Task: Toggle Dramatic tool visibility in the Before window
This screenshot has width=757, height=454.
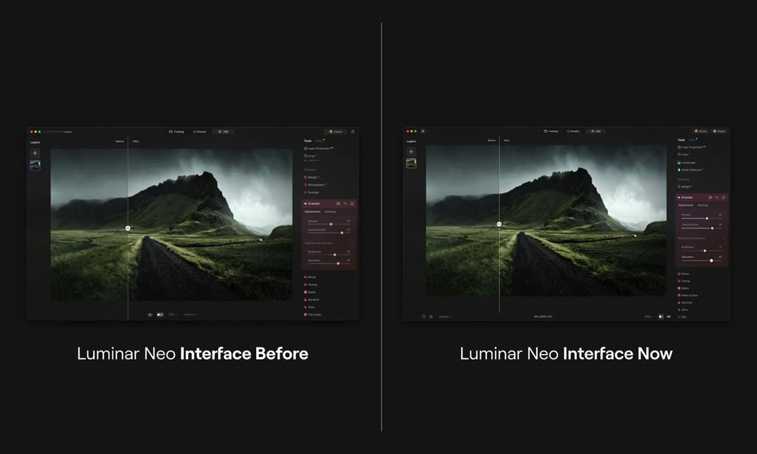Action: (338, 203)
